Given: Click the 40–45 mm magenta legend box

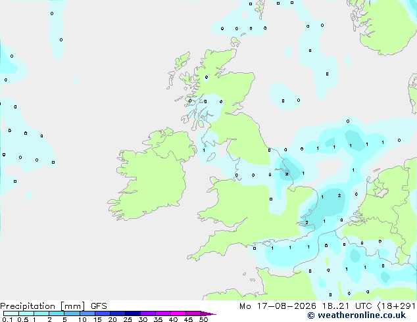Looking at the screenshot, I should coord(178,313).
